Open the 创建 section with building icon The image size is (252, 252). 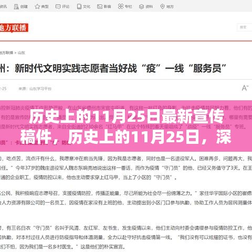coord(21,7)
